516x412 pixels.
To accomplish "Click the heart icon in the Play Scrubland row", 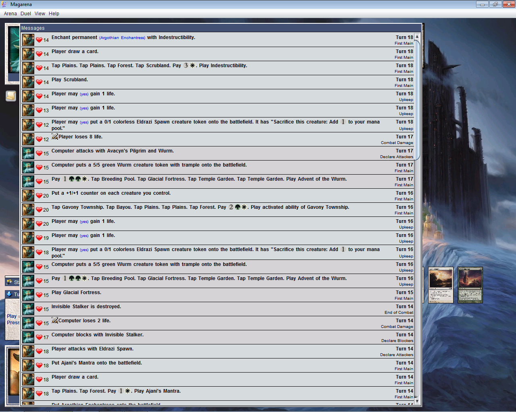I will [39, 82].
